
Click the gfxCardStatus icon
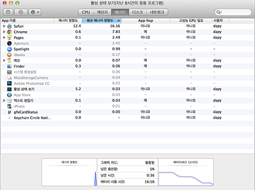(x=10, y=112)
